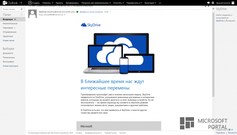
Task: Open the messaging chat icon in header
Action: [208, 3]
